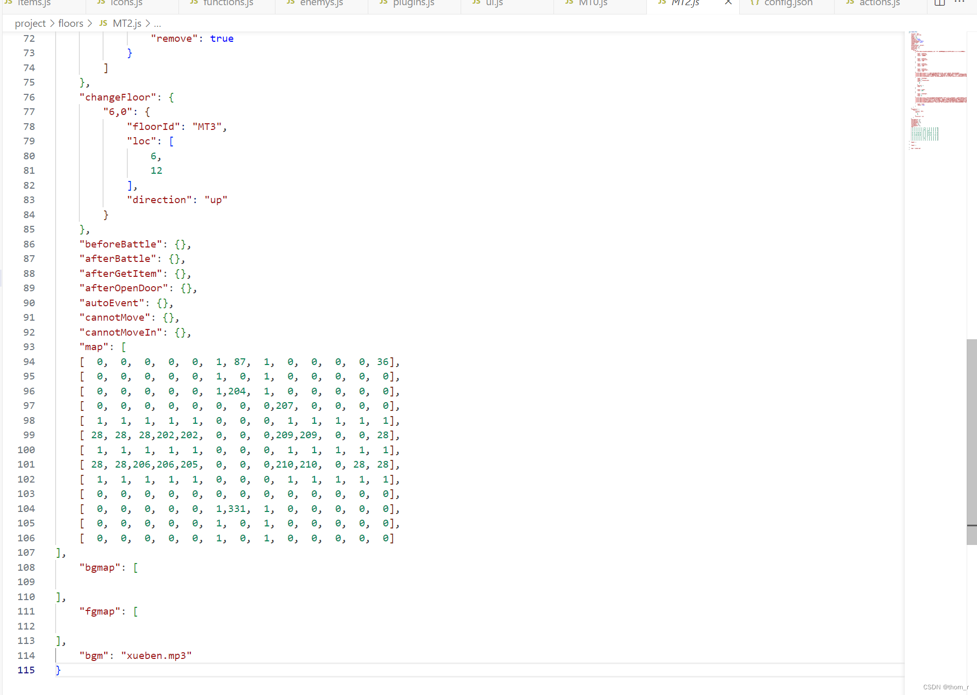
Task: Switch to the plugins.js tab
Action: [x=414, y=3]
